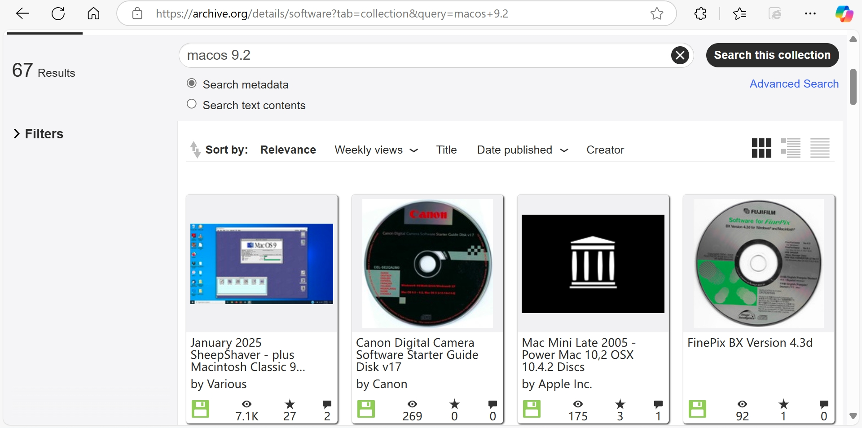The height and width of the screenshot is (428, 862).
Task: Click the 'by Various' creator text
Action: (219, 384)
